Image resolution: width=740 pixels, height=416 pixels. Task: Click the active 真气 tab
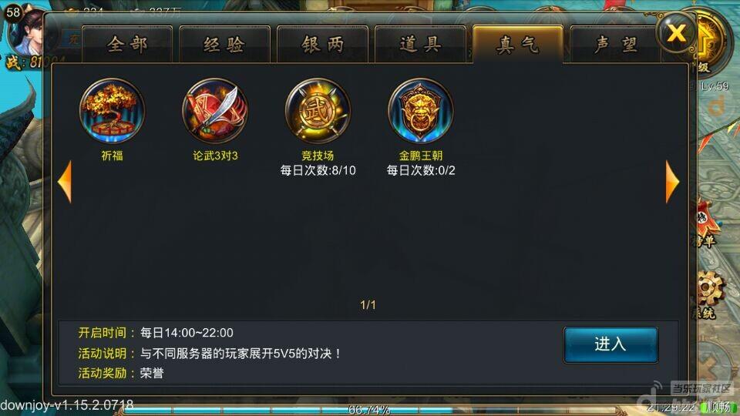pyautogui.click(x=518, y=45)
